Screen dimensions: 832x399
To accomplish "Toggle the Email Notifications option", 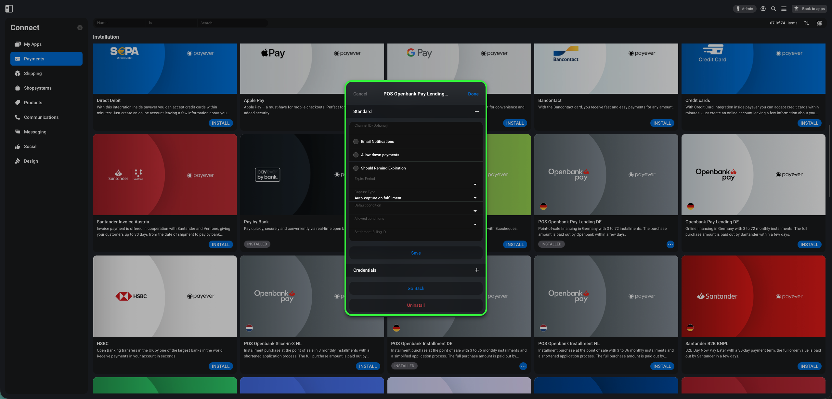I will (x=356, y=142).
